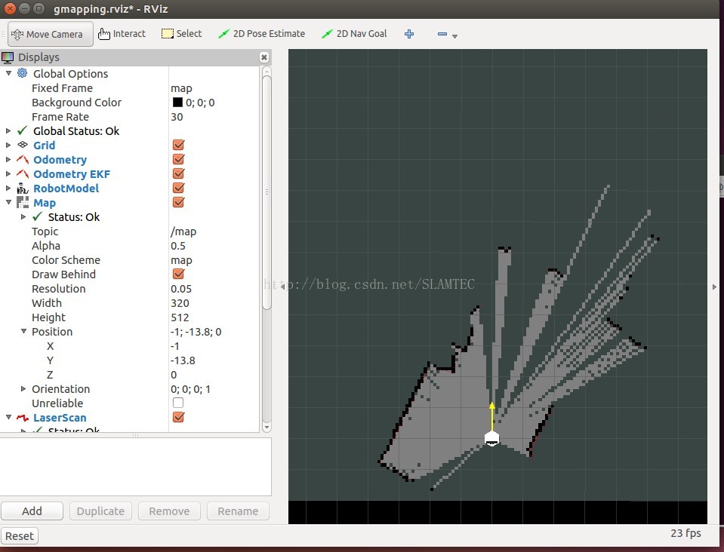724x552 pixels.
Task: Click the Grid display icon
Action: click(22, 145)
